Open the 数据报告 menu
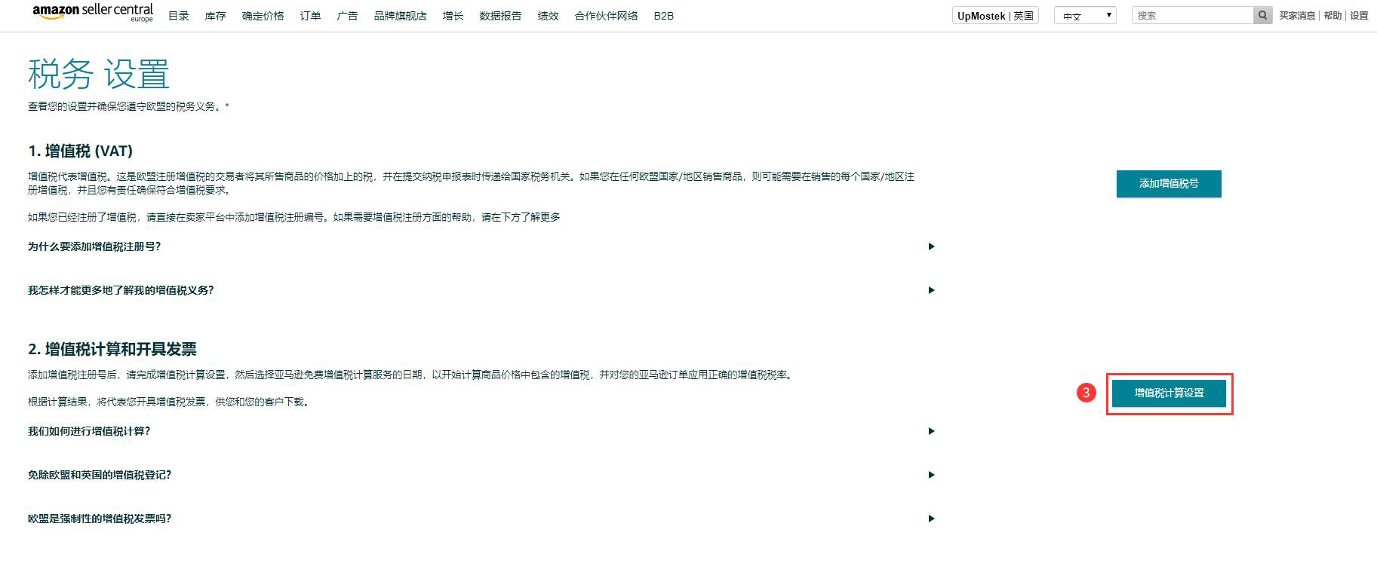 pos(500,16)
